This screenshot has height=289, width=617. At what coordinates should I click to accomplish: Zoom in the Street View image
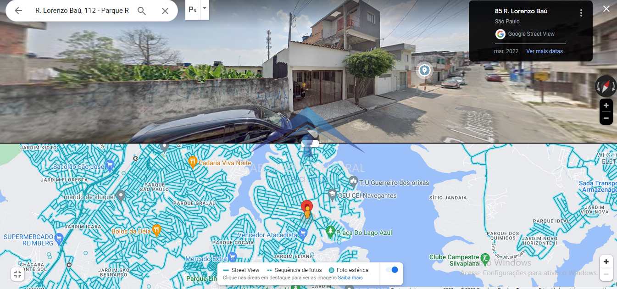point(606,106)
